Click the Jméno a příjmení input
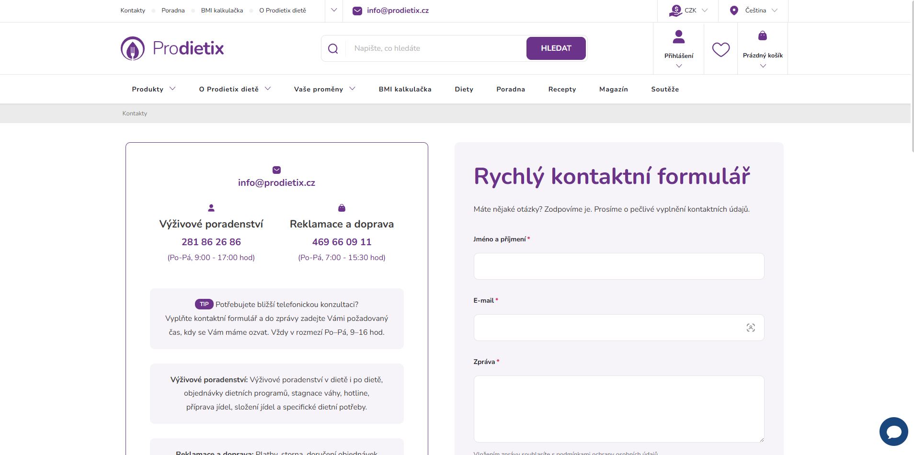 pyautogui.click(x=619, y=266)
